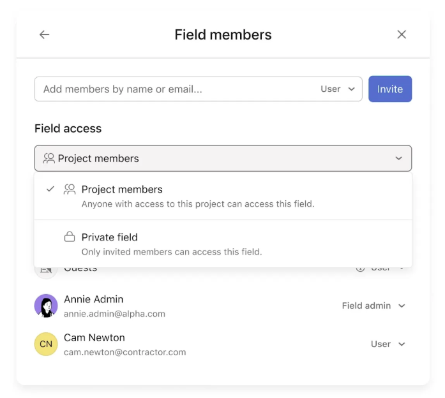Click people icon in Field access box
This screenshot has height=398, width=445.
point(49,158)
